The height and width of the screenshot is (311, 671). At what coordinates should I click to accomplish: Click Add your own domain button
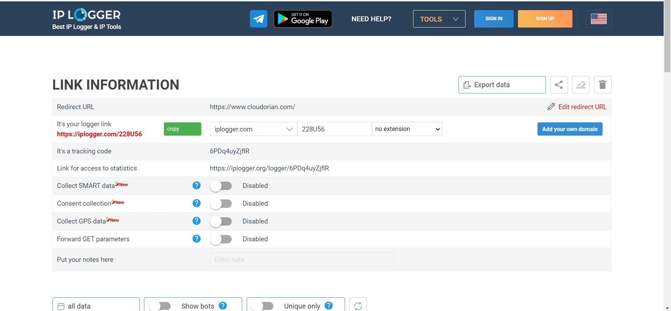[x=570, y=129]
